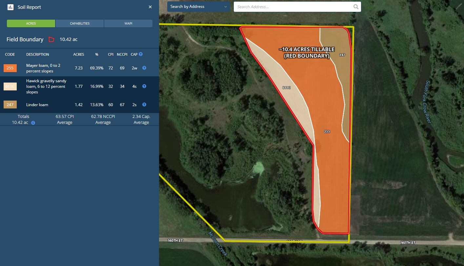This screenshot has height=266, width=464.
Task: Switch to the CAPABILITIES tab
Action: point(80,24)
